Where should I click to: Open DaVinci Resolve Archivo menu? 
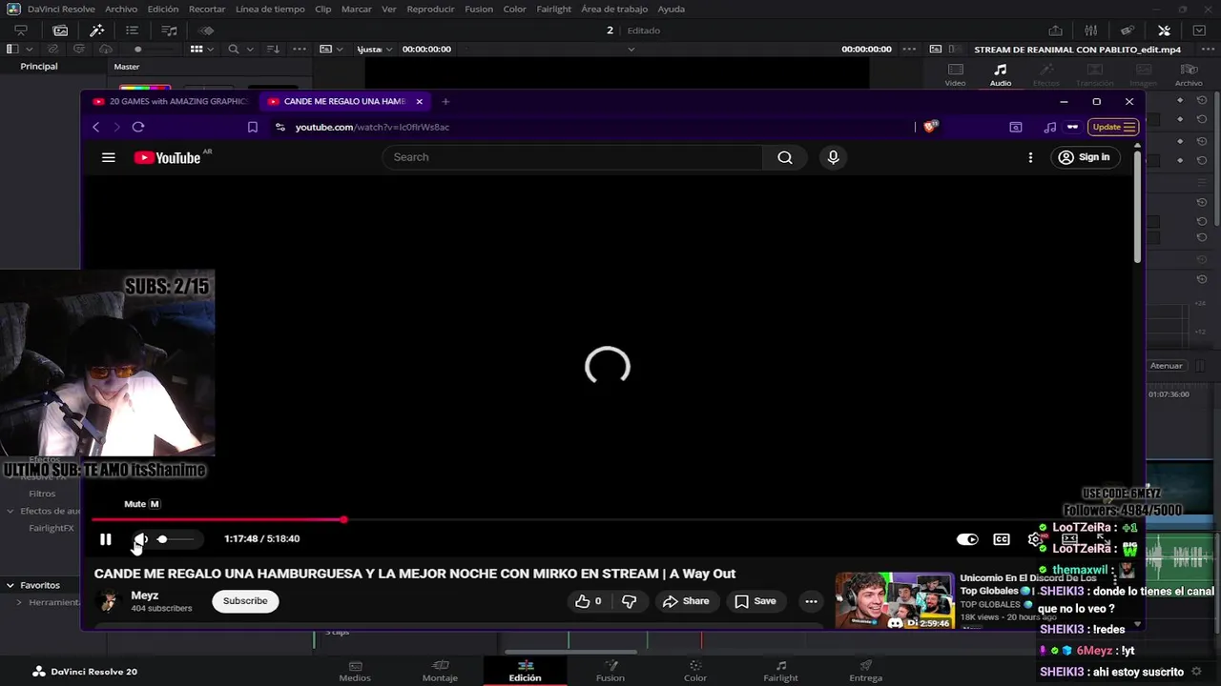tap(121, 9)
